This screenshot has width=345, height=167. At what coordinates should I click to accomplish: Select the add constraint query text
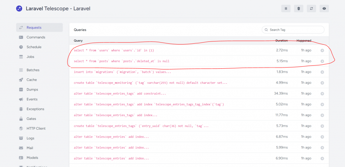click(x=120, y=93)
